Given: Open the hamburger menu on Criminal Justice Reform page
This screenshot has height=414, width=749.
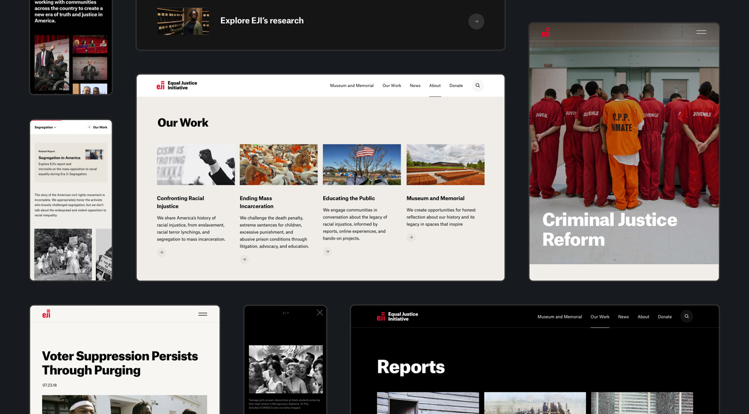Looking at the screenshot, I should point(701,32).
